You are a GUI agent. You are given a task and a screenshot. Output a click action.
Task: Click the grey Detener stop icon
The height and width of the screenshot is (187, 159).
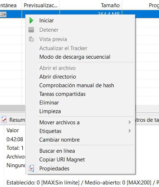pyautogui.click(x=31, y=30)
